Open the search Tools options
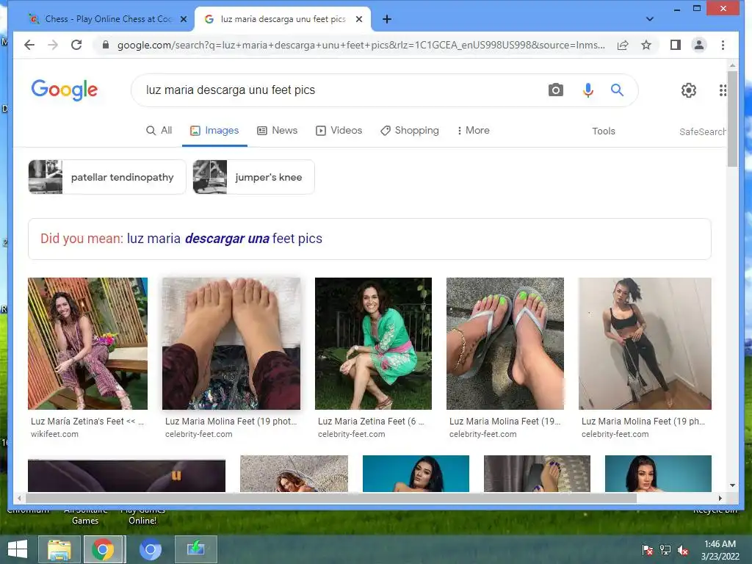Viewport: 752px width, 564px height. tap(604, 131)
